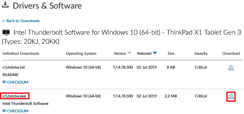Screen dimensions: 244x114
Task: Sort by the Released column arrow
Action: [154, 53]
